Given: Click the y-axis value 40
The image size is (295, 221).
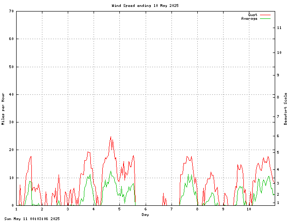Looking at the screenshot, I should tap(11, 94).
